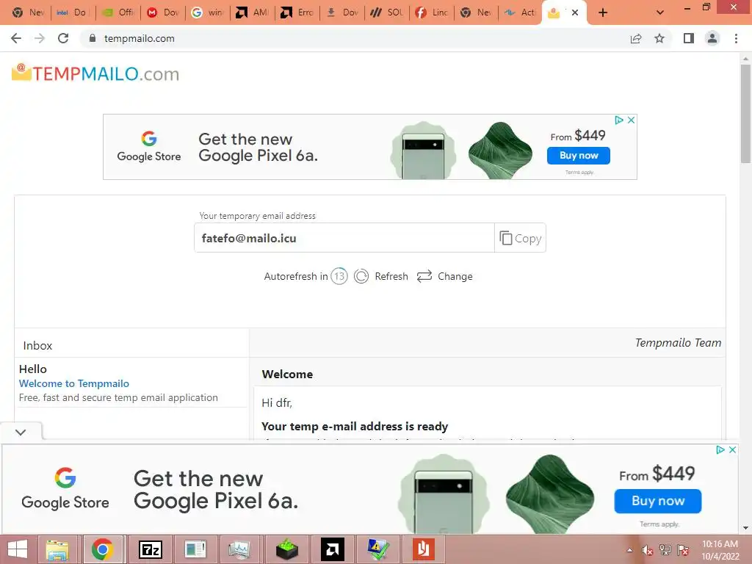Click the site lock icon
This screenshot has height=564, width=752.
(93, 38)
